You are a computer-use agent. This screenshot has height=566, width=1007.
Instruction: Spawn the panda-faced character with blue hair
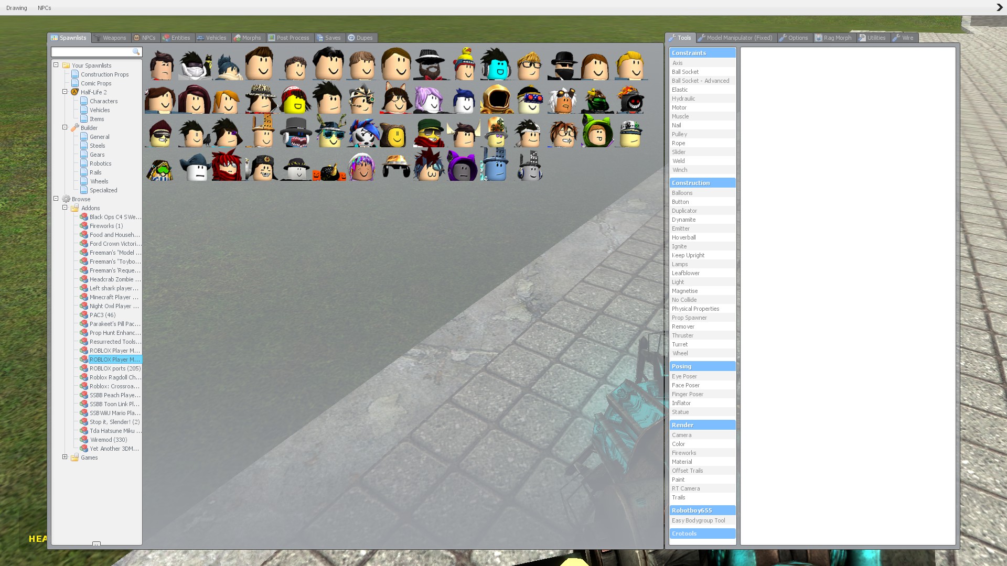click(x=362, y=130)
